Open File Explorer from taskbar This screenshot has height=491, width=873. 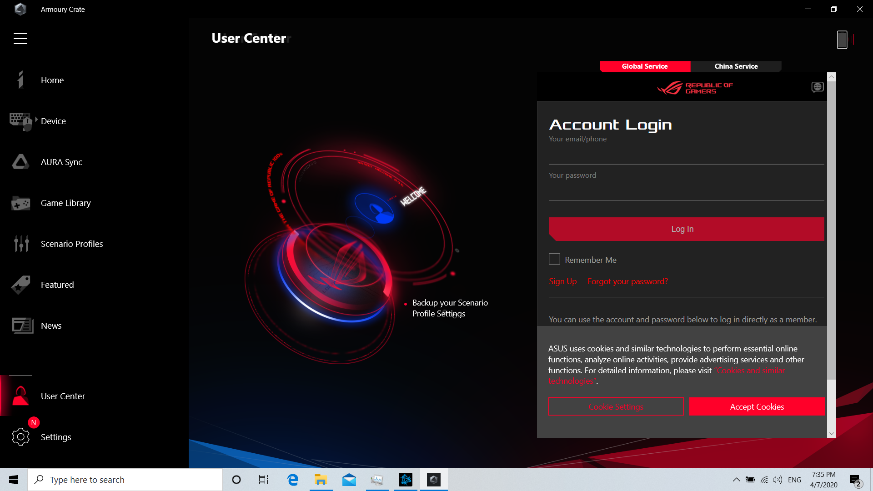321,480
